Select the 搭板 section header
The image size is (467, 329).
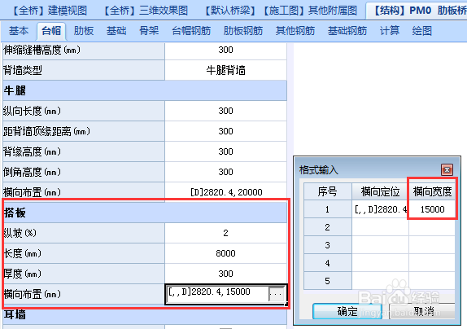(145, 213)
